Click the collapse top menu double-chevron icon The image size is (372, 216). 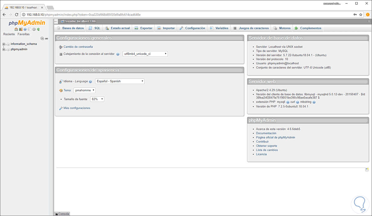pos(369,21)
